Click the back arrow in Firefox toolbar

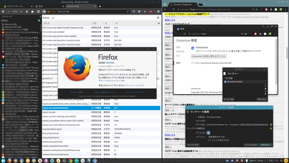44,12
